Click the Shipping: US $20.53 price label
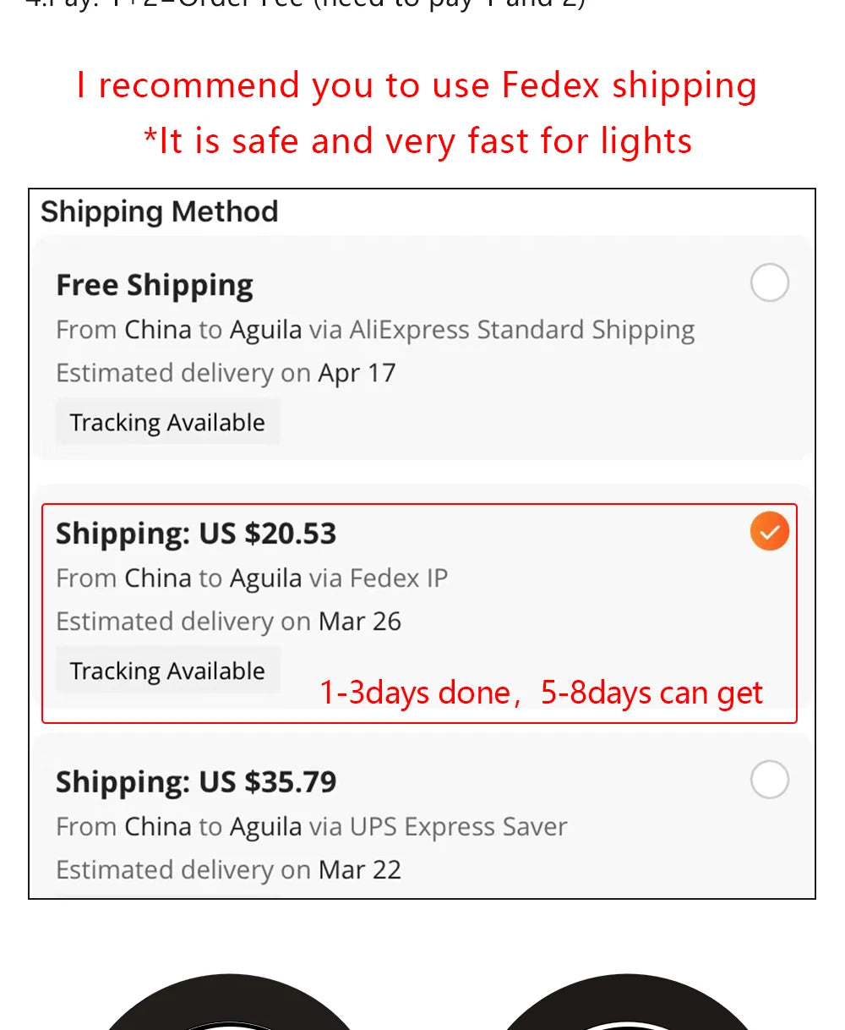 196,533
